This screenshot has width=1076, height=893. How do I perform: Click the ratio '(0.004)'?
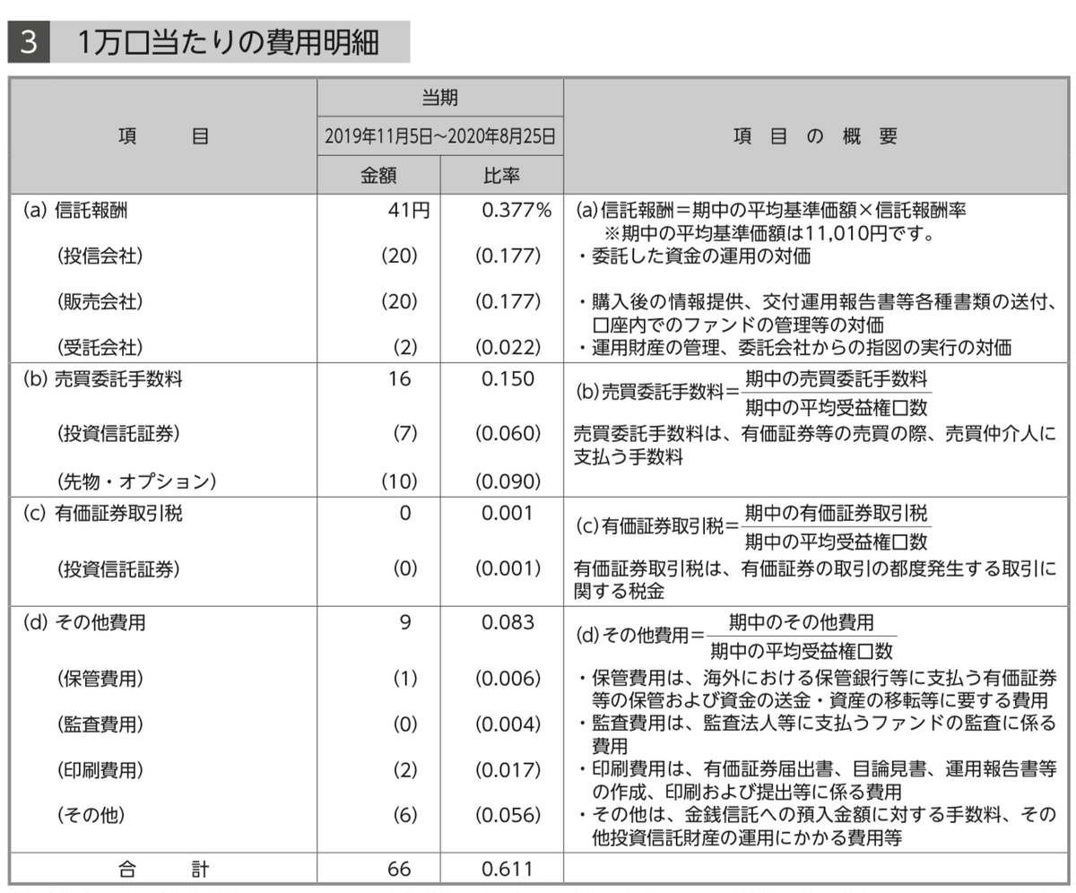point(508,724)
